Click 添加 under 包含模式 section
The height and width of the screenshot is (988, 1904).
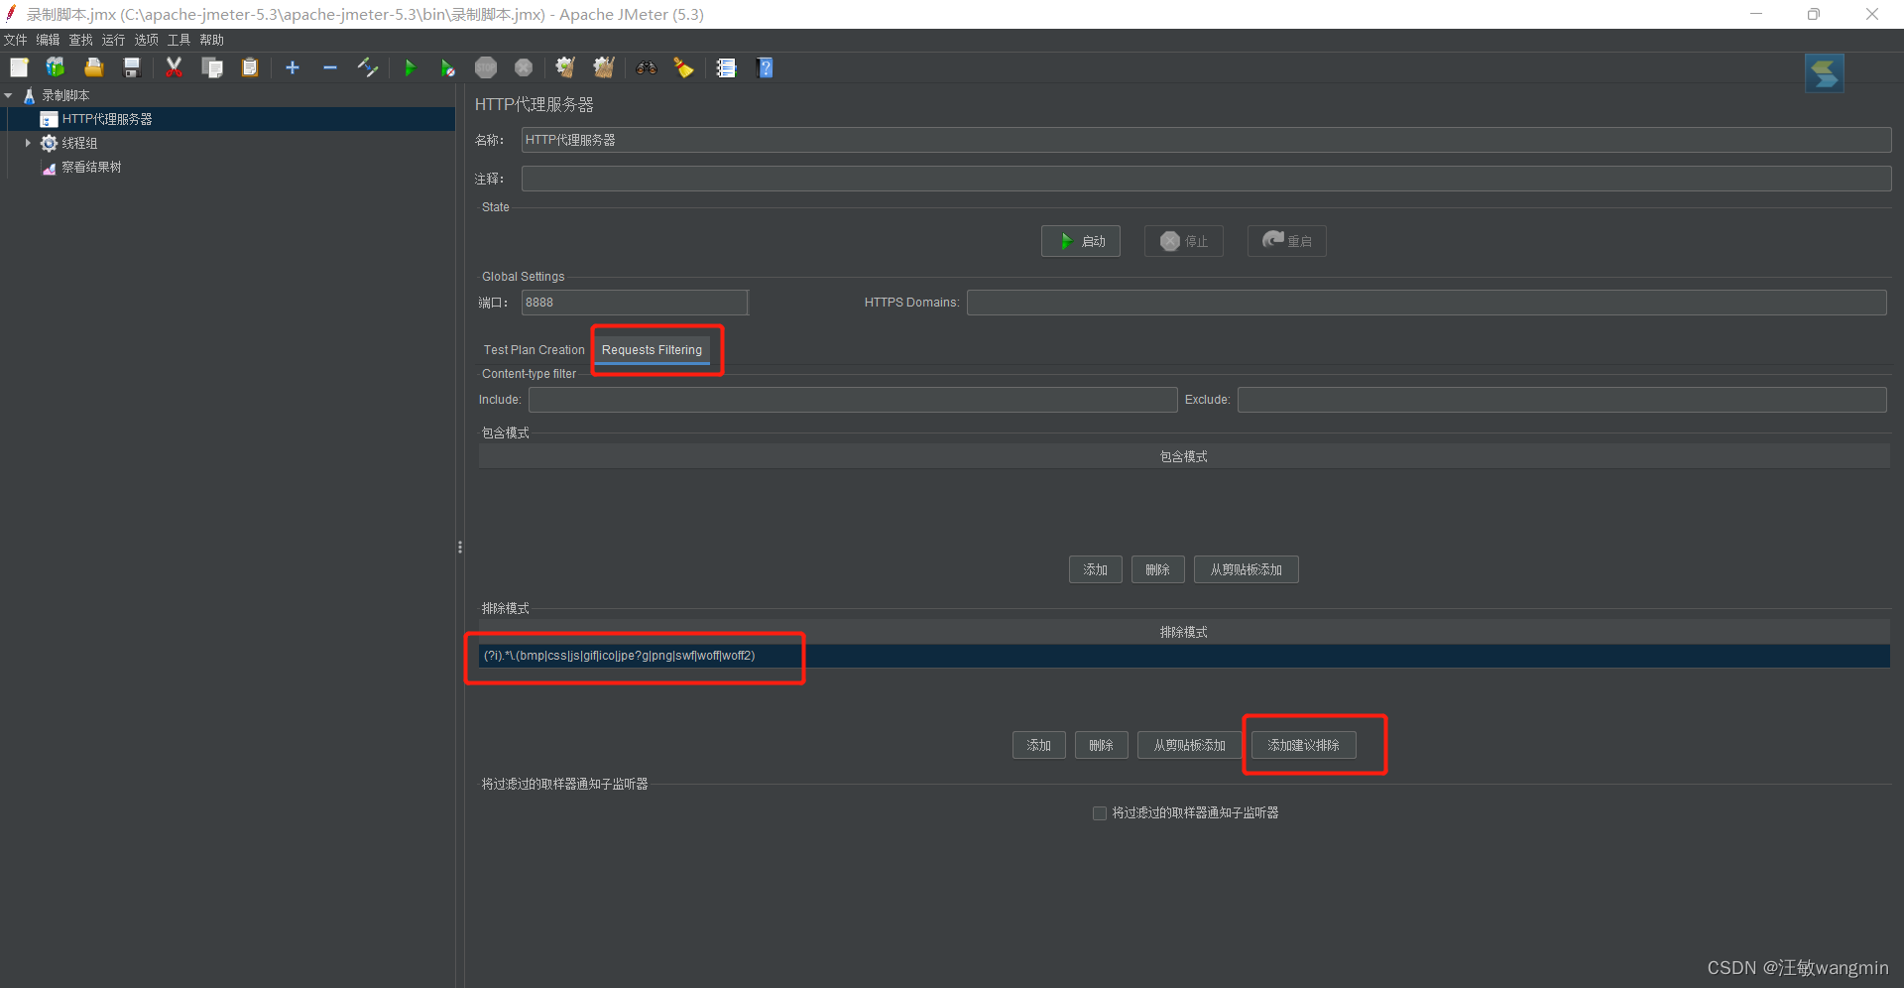pos(1095,569)
